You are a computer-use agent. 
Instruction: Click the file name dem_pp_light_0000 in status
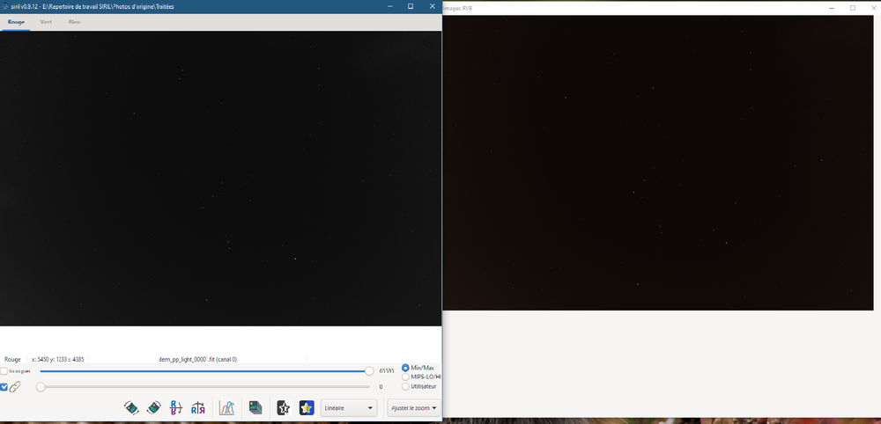point(197,360)
